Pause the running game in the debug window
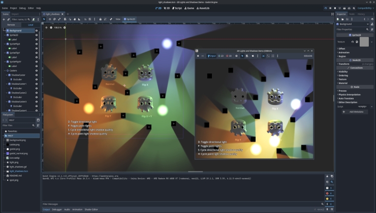 198,56
